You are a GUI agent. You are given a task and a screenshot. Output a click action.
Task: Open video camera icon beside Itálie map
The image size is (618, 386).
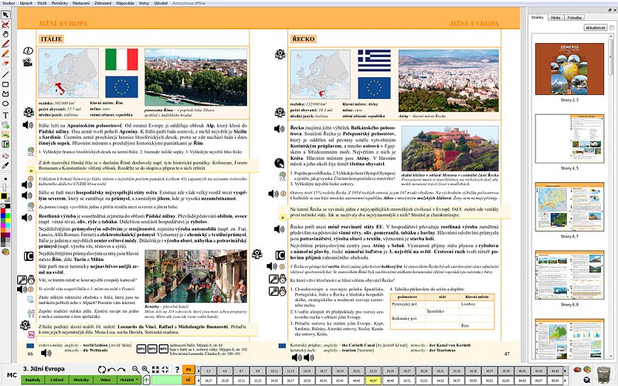point(27,63)
